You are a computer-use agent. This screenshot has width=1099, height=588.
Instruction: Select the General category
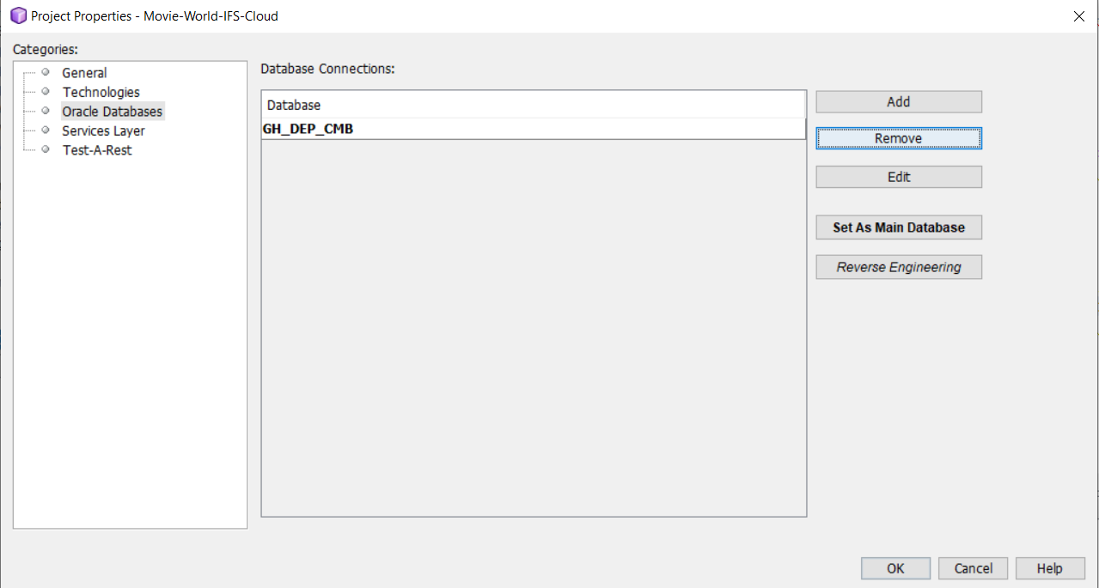pos(83,72)
